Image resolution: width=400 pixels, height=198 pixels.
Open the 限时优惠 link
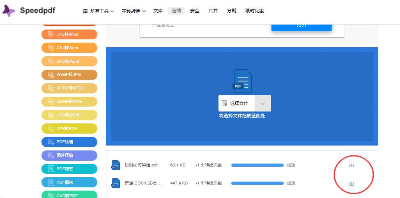click(254, 11)
